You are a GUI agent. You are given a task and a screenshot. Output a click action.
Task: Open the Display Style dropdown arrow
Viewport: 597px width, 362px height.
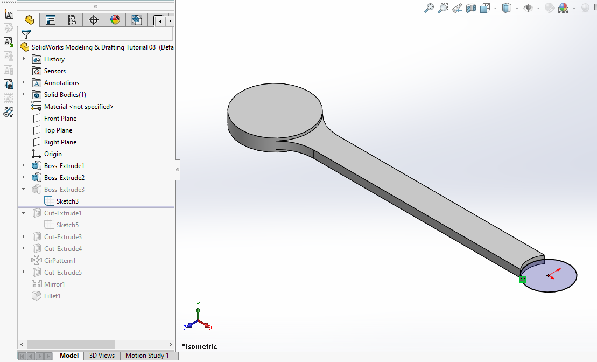point(517,8)
